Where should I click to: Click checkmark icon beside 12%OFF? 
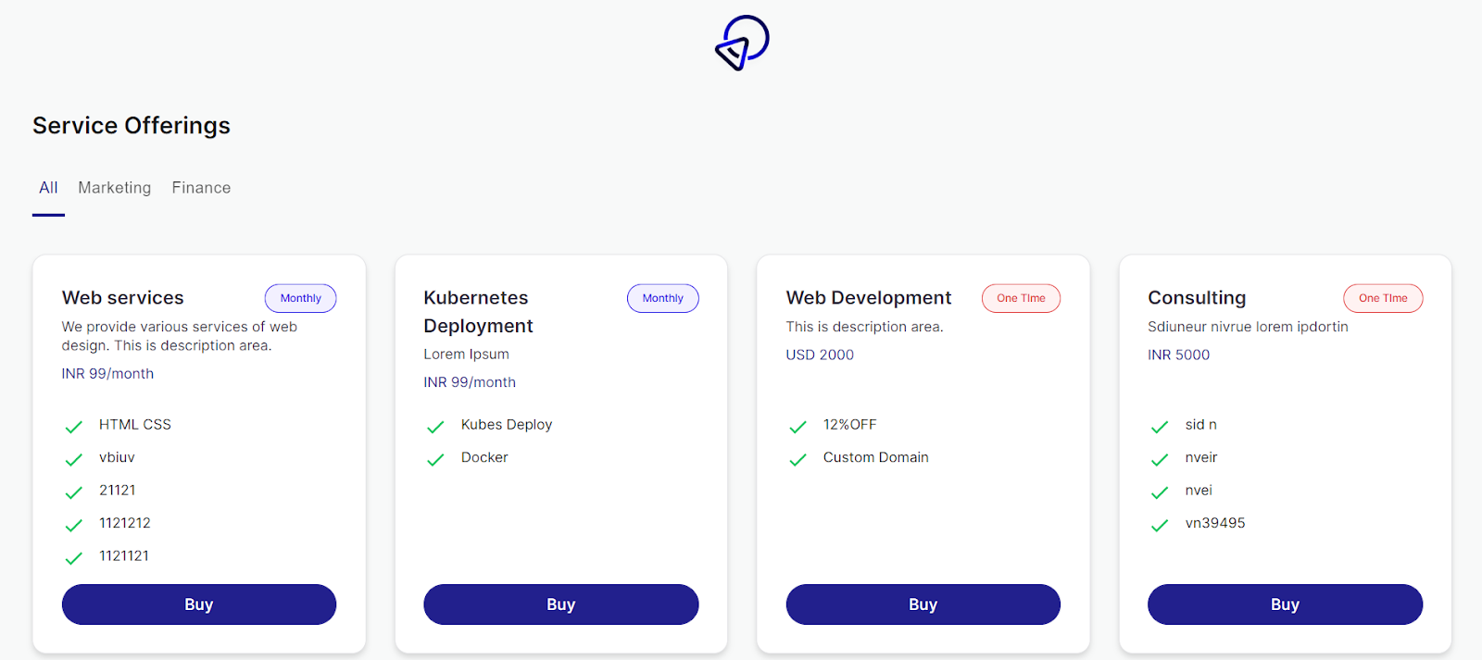pos(798,427)
